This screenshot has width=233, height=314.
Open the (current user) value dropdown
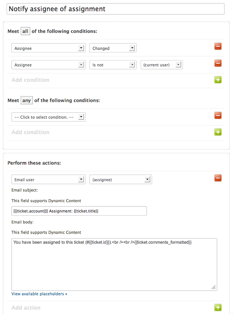162,65
